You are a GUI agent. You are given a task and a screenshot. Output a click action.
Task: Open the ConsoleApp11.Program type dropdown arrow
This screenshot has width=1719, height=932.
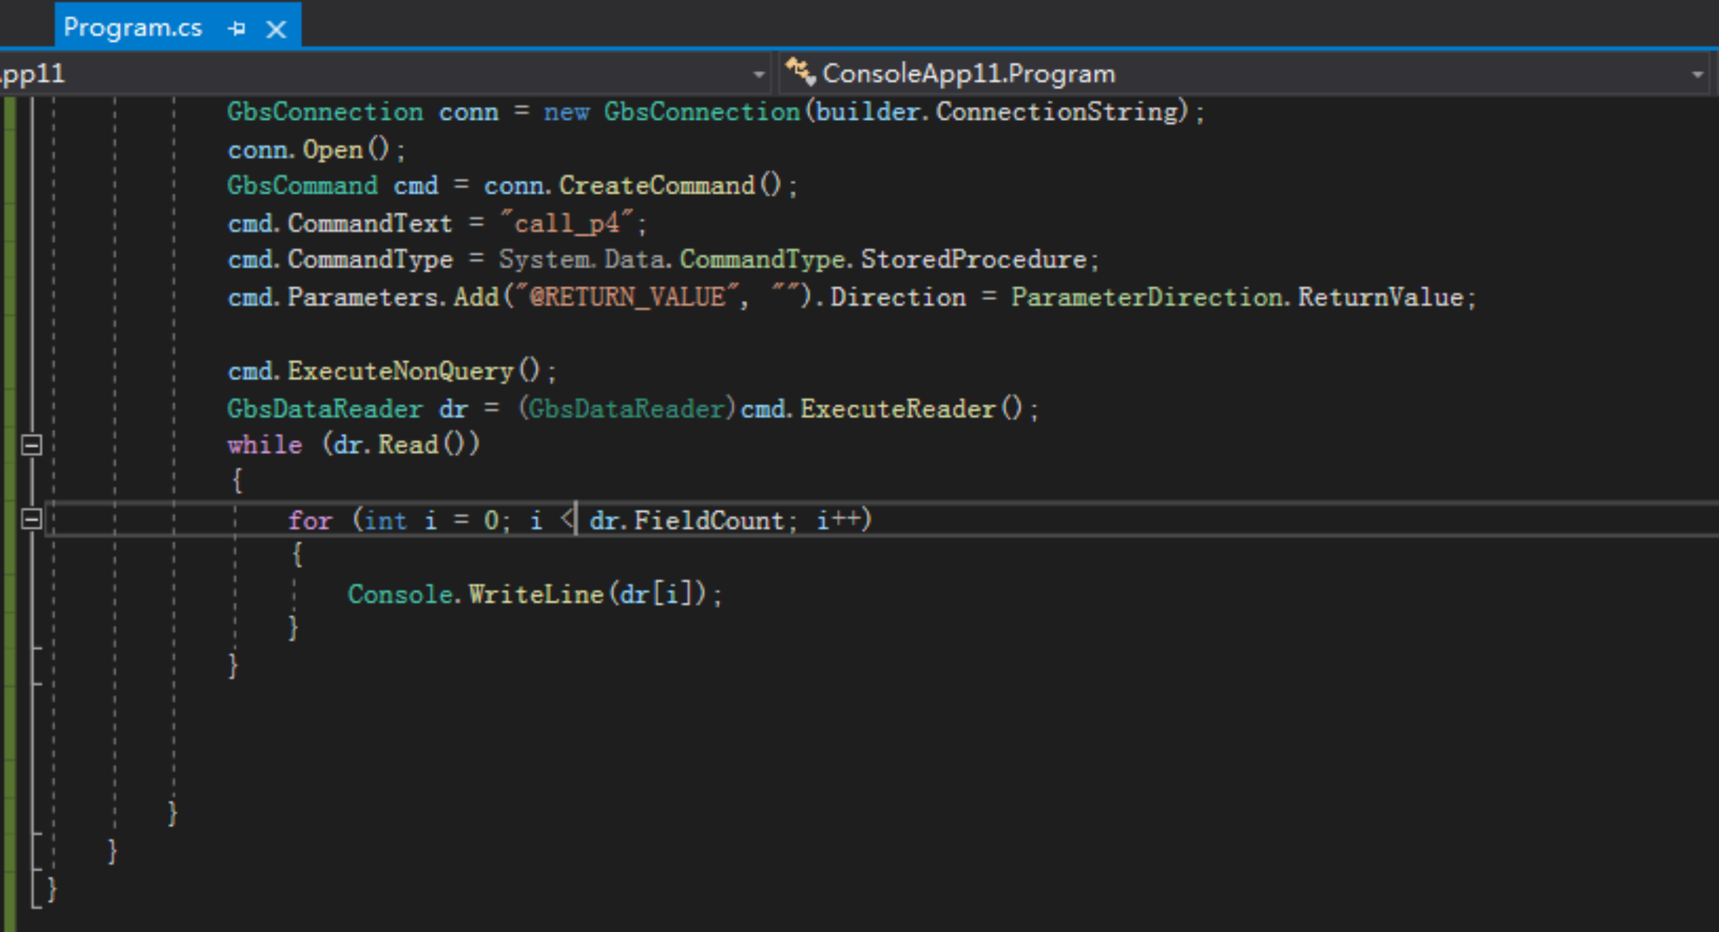click(1698, 74)
